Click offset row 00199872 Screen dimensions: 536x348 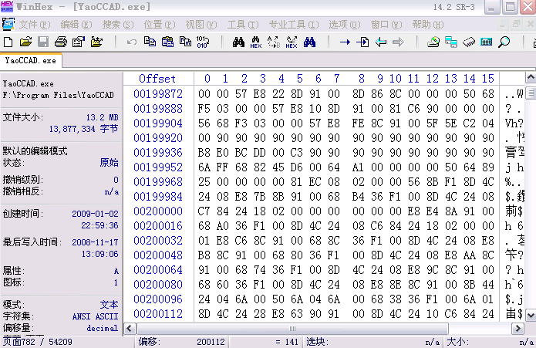pyautogui.click(x=158, y=93)
